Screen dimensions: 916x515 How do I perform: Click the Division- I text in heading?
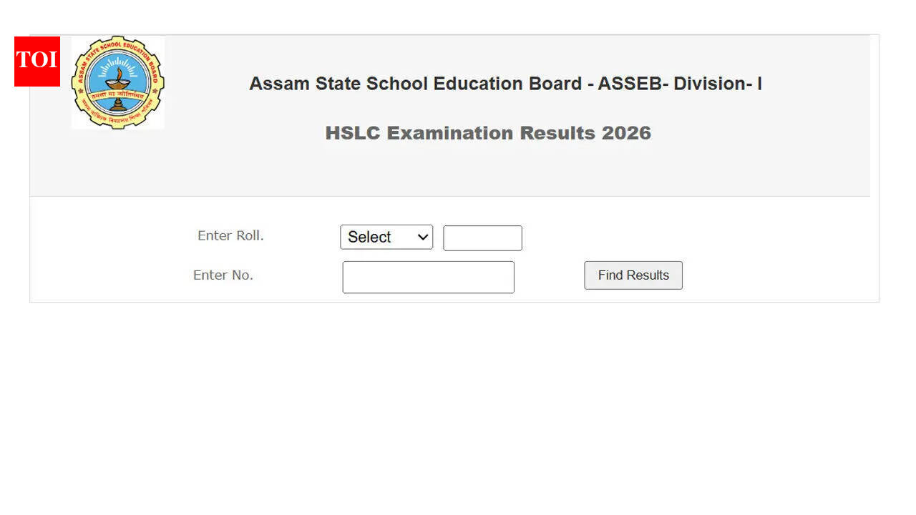(x=717, y=84)
